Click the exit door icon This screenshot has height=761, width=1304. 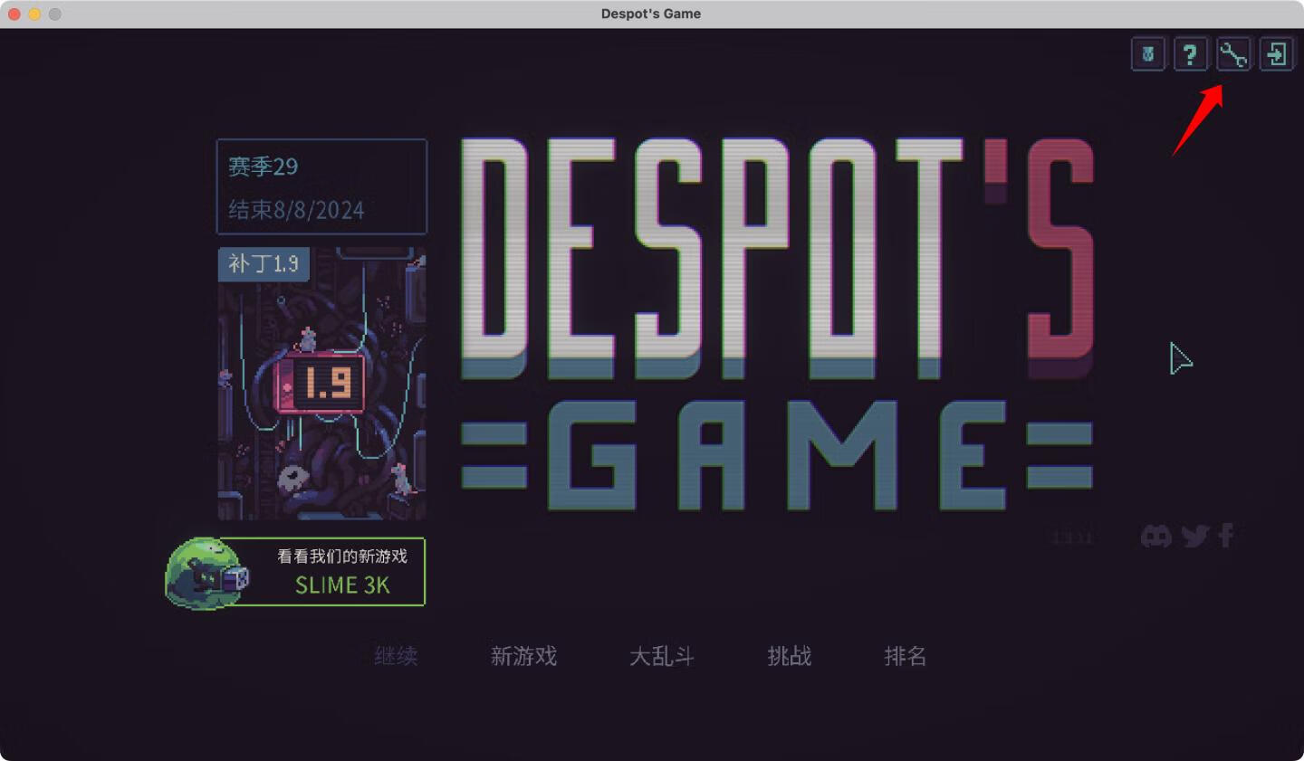[x=1276, y=54]
